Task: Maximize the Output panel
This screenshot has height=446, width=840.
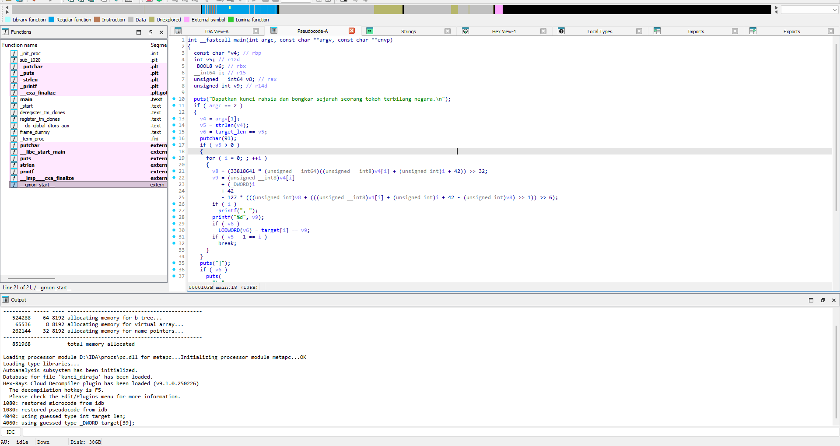Action: [811, 300]
